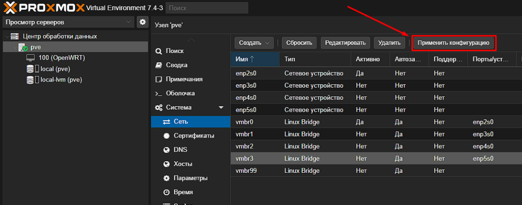Click the Автоза... column header
This screenshot has height=205, width=522.
[409, 59]
